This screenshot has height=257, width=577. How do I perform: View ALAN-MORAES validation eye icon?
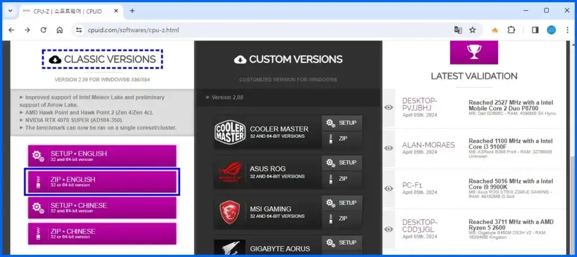pos(389,148)
